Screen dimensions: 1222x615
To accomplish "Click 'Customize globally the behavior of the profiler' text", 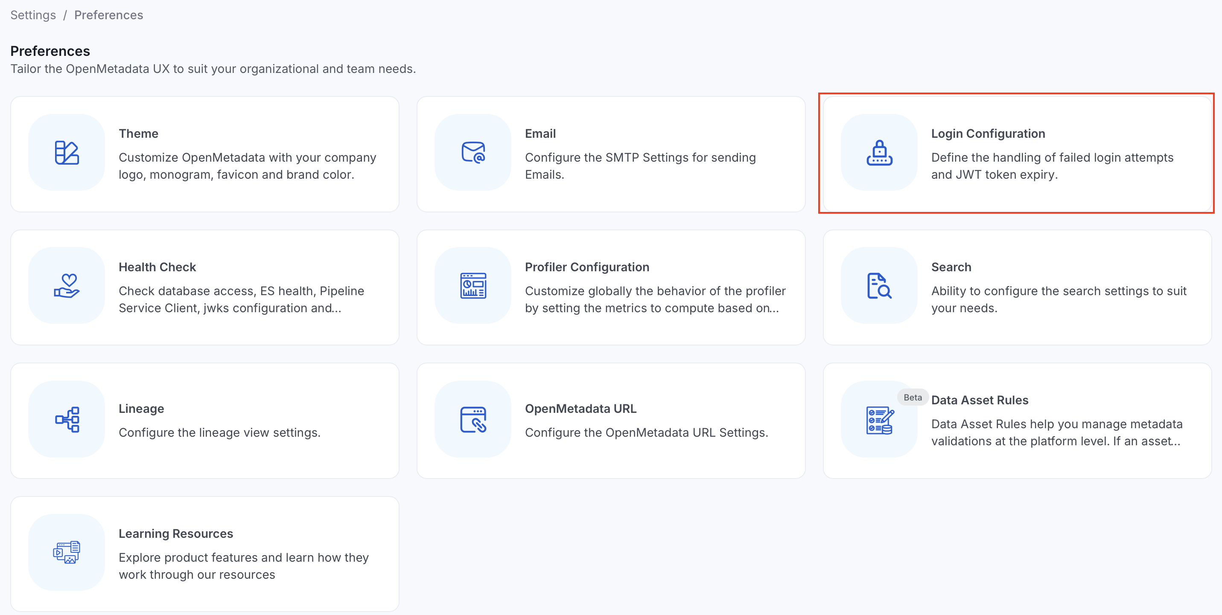I will pos(655,300).
